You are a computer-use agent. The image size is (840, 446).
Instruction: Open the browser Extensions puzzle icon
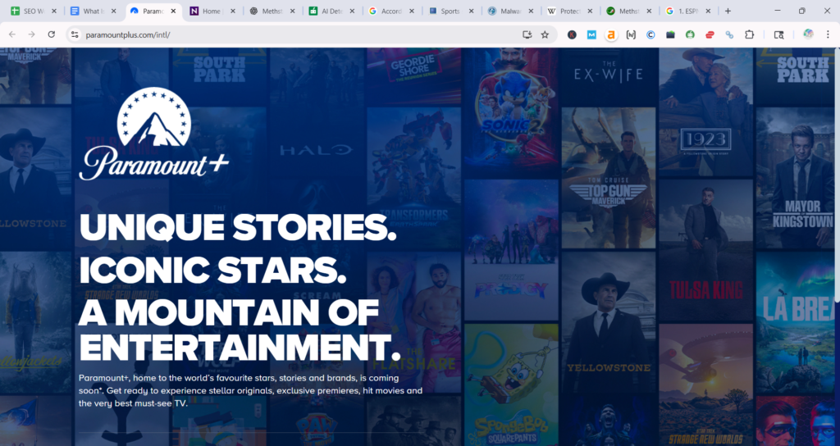point(749,34)
